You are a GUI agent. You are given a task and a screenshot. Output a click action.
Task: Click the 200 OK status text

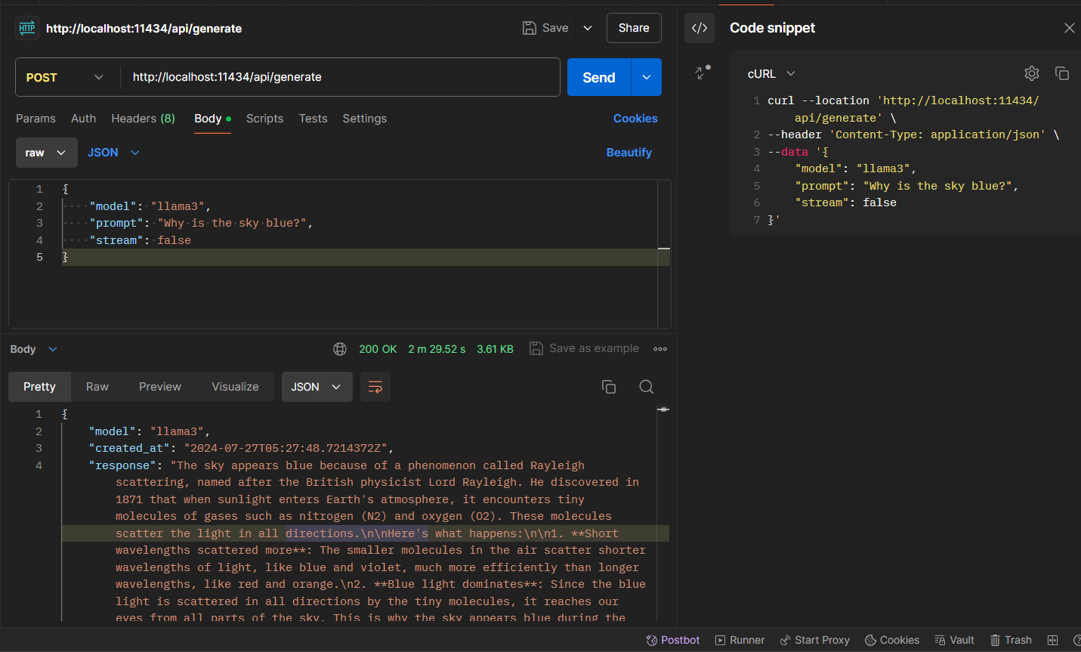click(378, 349)
